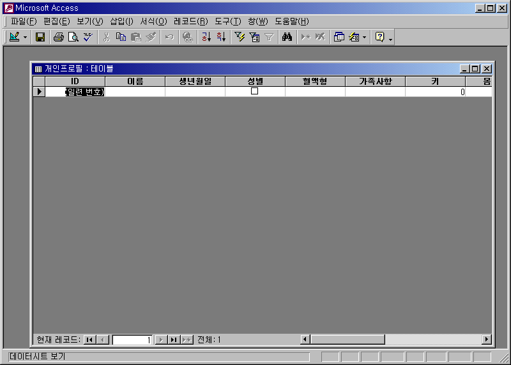Open the 파일(F) menu
Screen dimensions: 511x365
coord(24,22)
